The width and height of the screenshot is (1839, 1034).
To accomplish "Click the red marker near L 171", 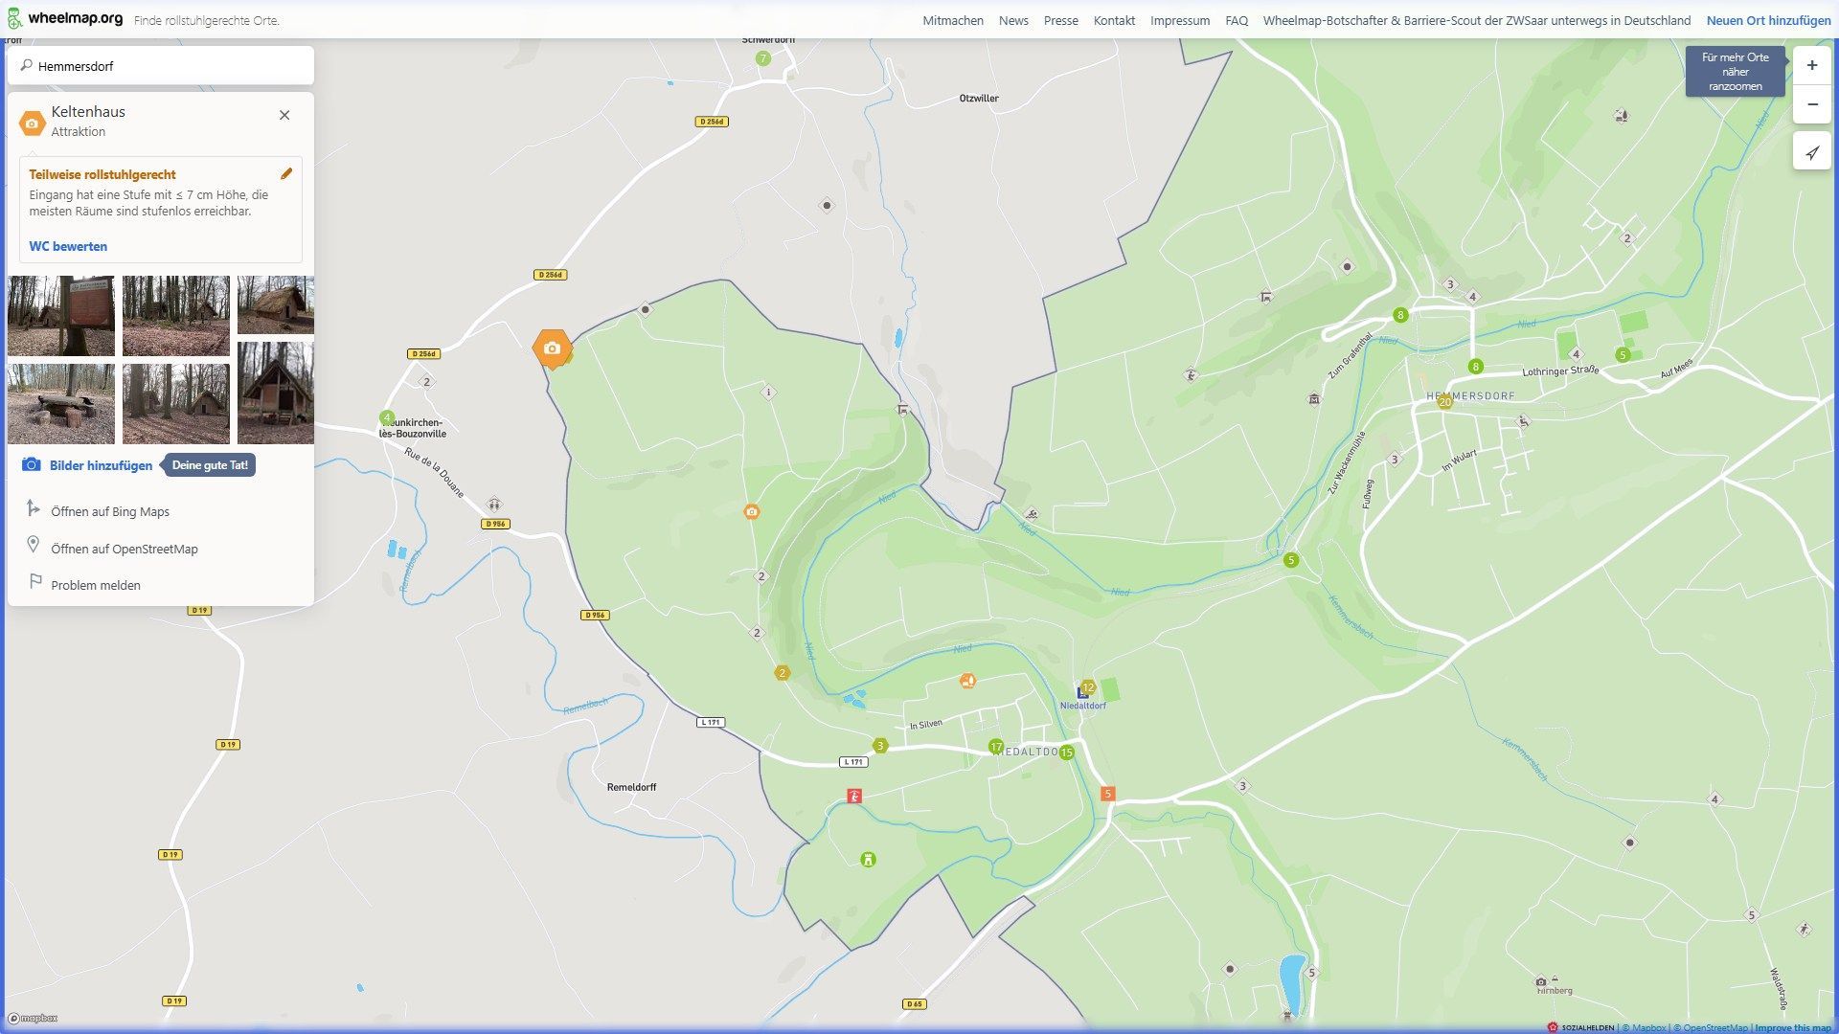I will (853, 796).
